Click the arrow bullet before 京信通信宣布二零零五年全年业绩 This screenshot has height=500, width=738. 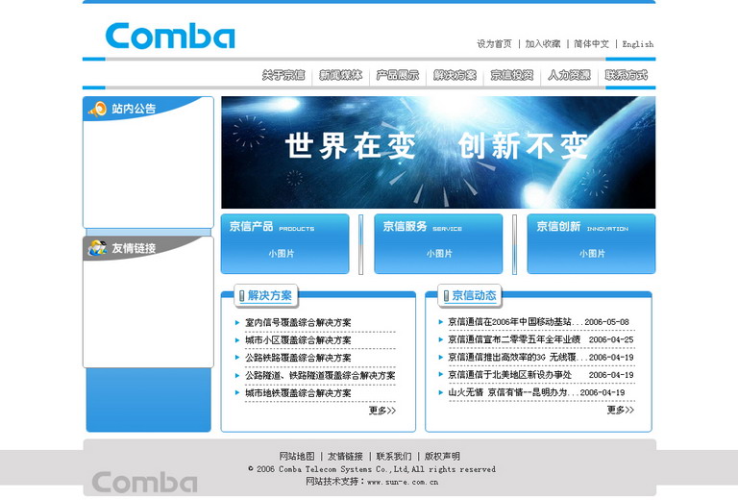[x=440, y=339]
